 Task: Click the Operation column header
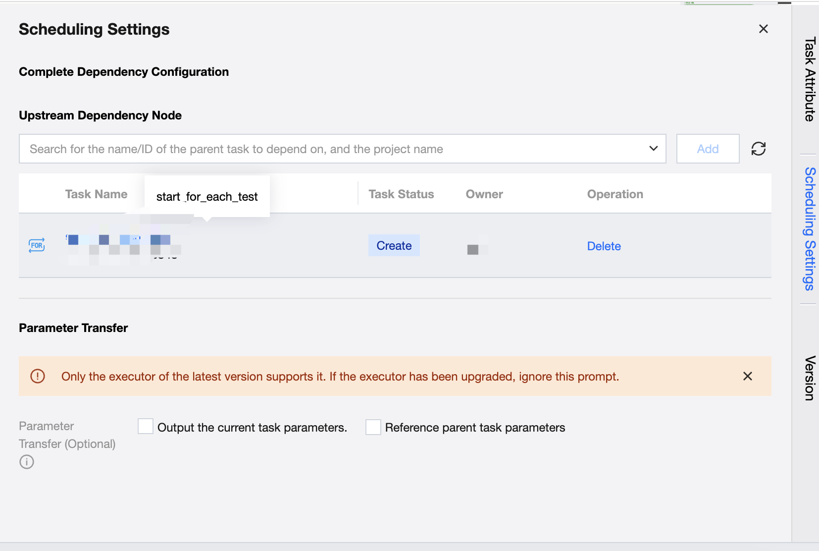point(615,194)
